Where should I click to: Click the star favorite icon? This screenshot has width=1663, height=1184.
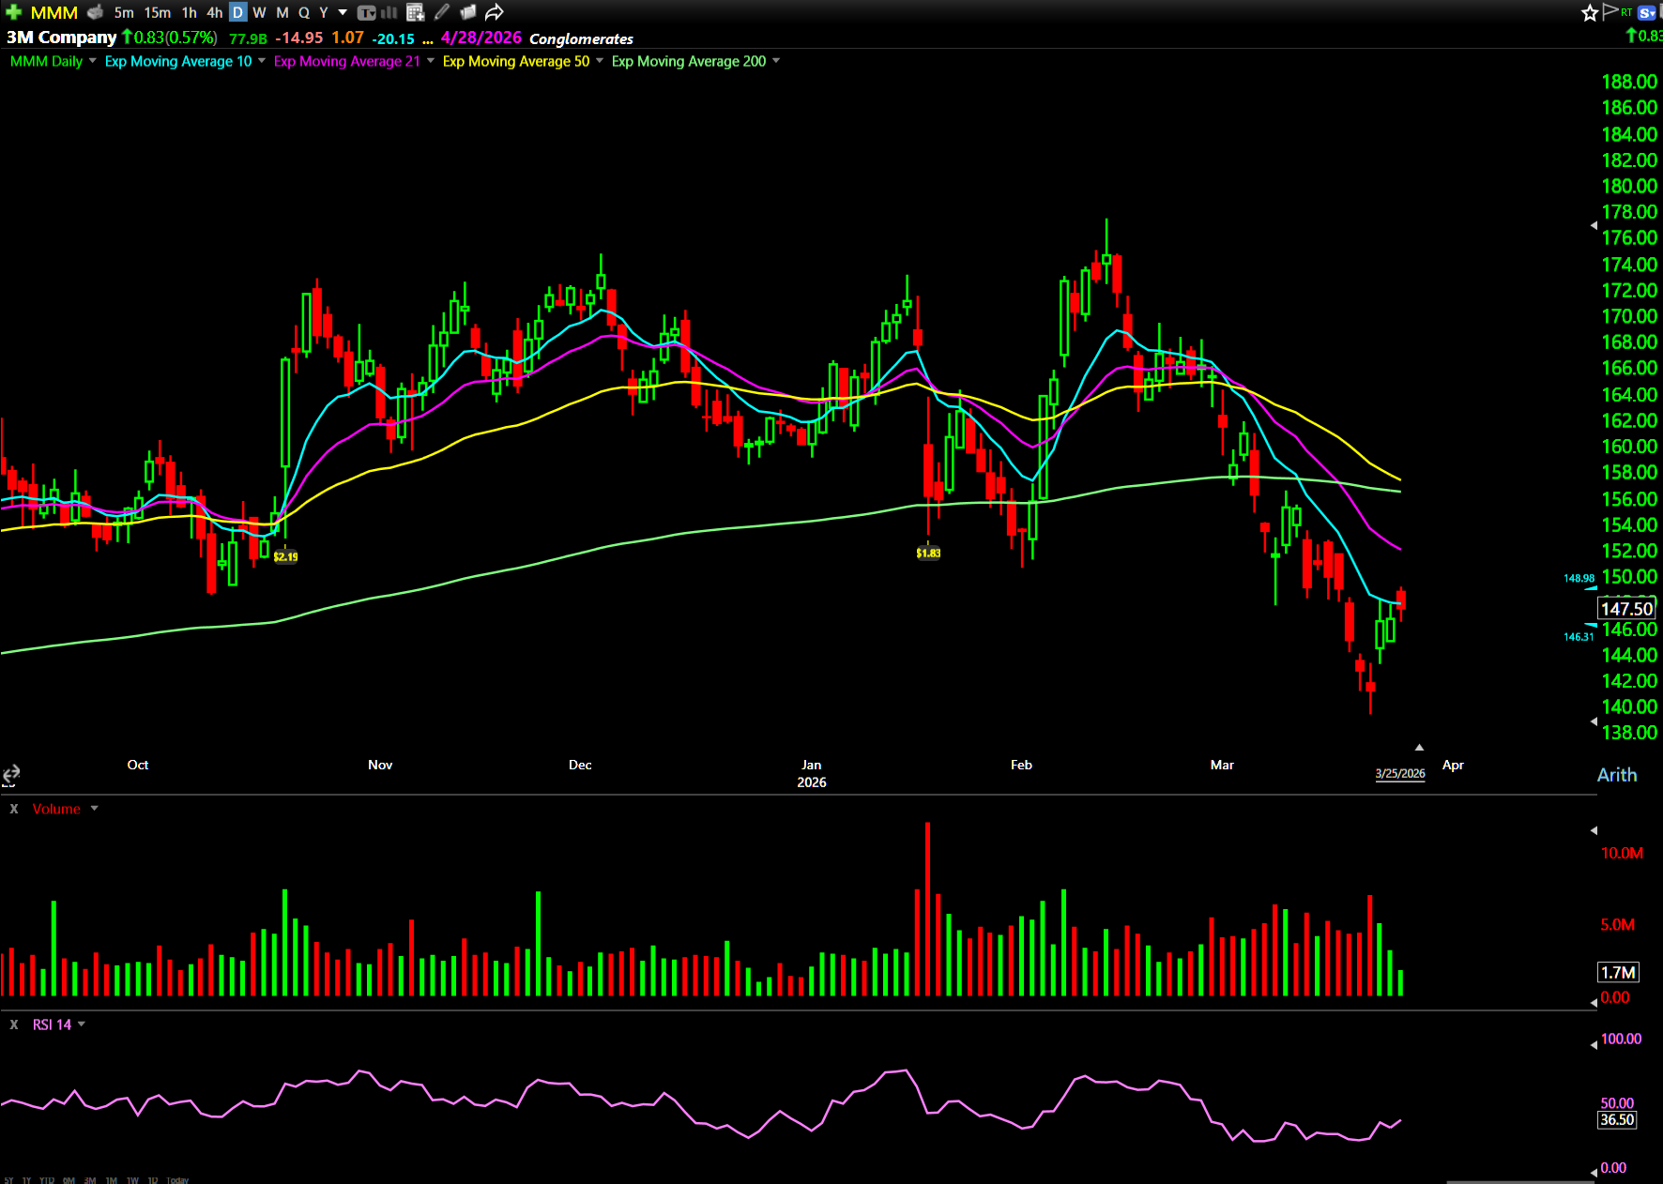(x=1590, y=12)
